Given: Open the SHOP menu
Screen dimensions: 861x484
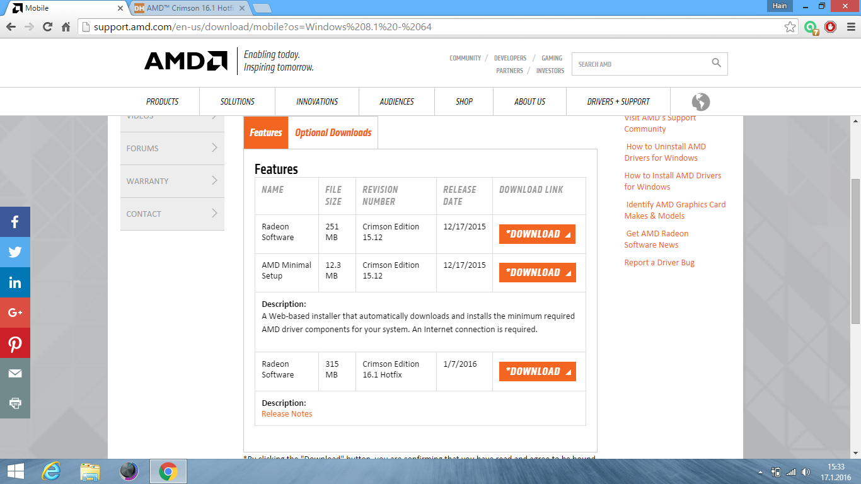Looking at the screenshot, I should [x=464, y=101].
